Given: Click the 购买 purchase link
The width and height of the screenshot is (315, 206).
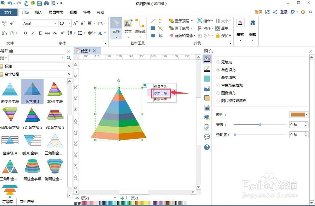Looking at the screenshot, I should (x=258, y=12).
